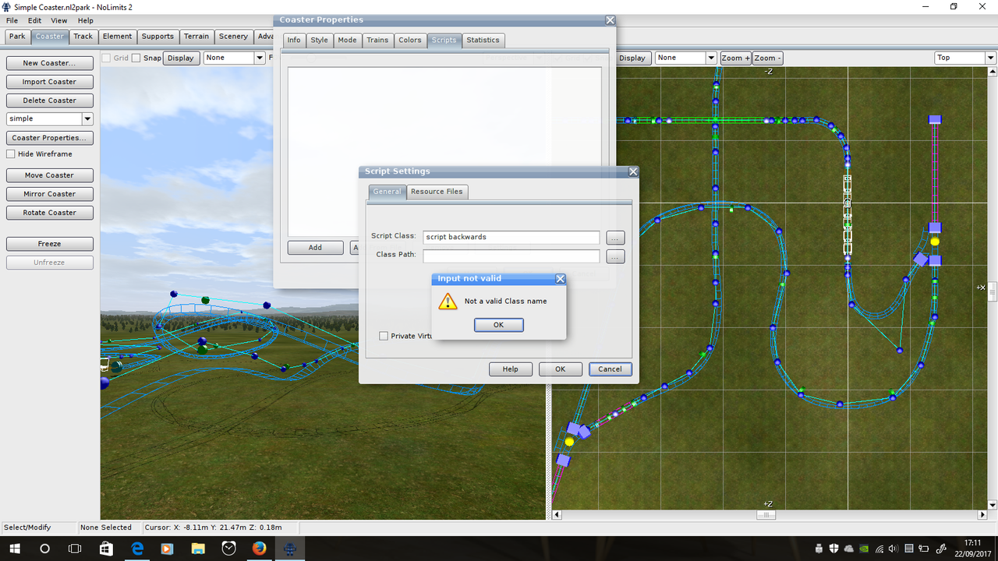Click Delete Coaster button
998x561 pixels.
49,101
